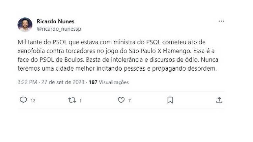
Task: Like the tweet with heart icon
Action: point(121,100)
